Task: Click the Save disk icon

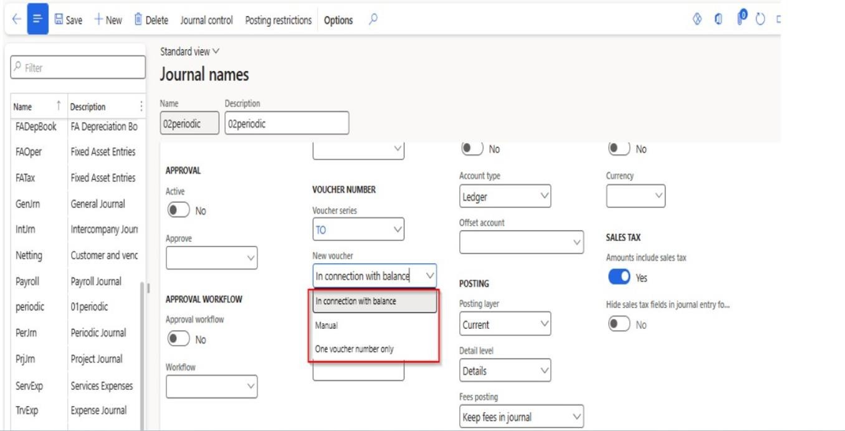Action: [59, 20]
